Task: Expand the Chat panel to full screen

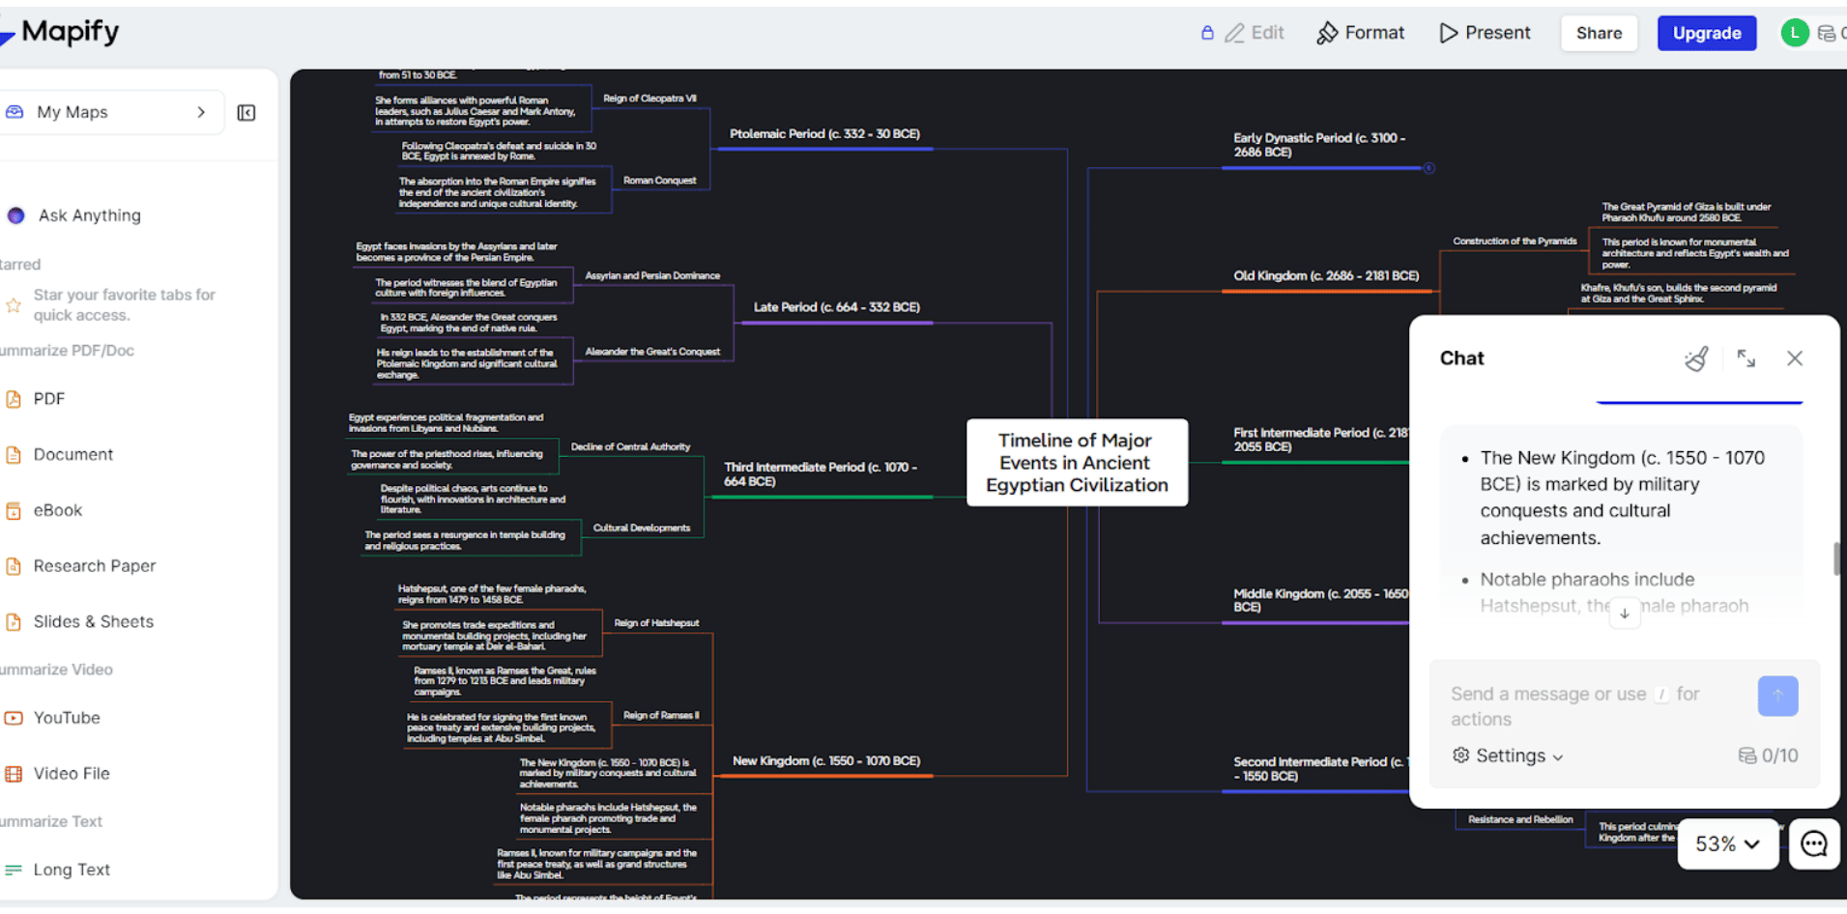Action: (1747, 358)
